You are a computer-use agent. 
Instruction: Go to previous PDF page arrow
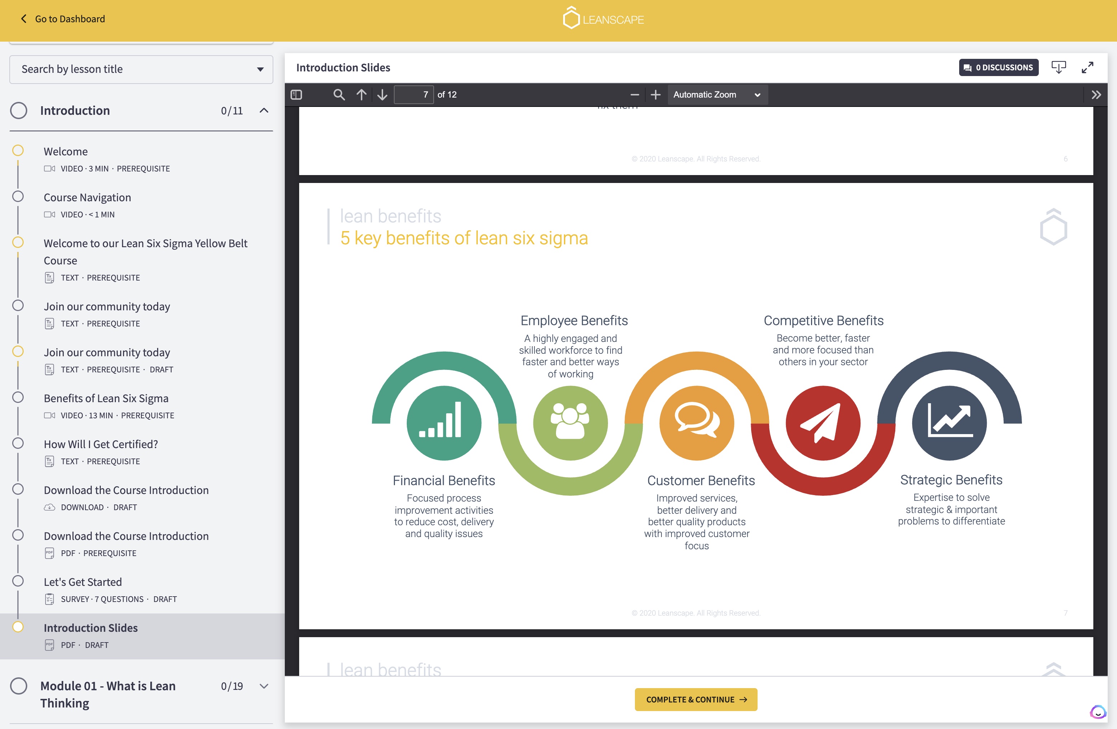coord(361,95)
